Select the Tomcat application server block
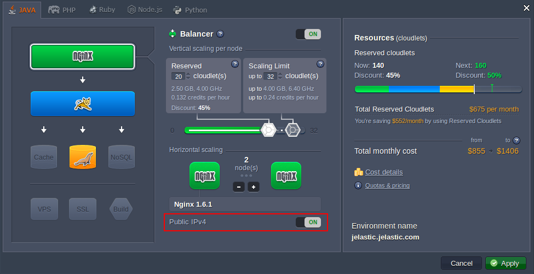The height and width of the screenshot is (274, 534). 82,104
